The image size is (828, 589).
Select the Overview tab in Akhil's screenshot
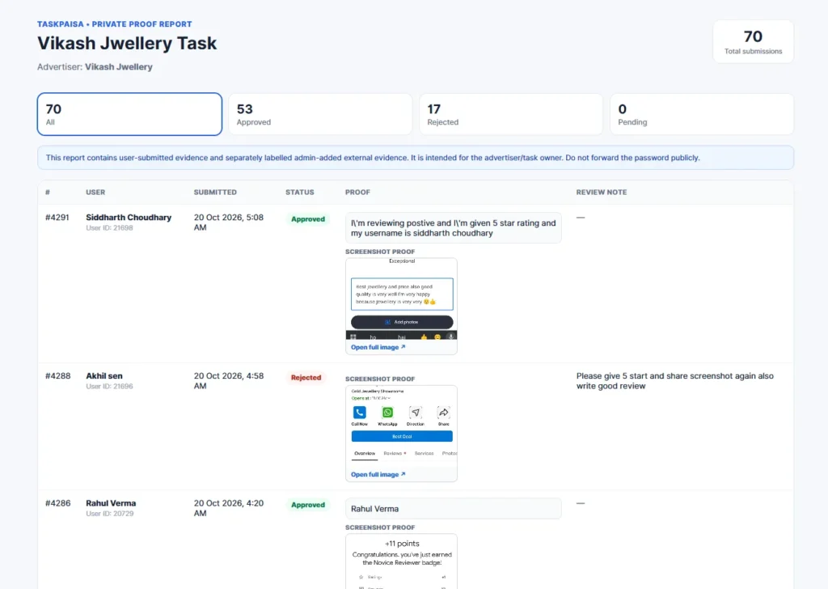365,453
